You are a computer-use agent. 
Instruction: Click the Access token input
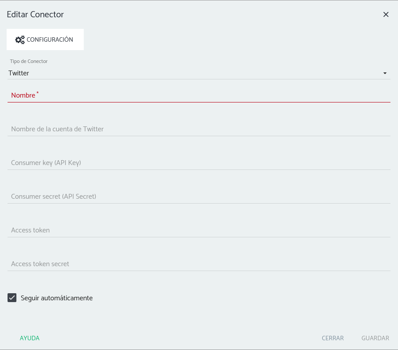(x=199, y=230)
